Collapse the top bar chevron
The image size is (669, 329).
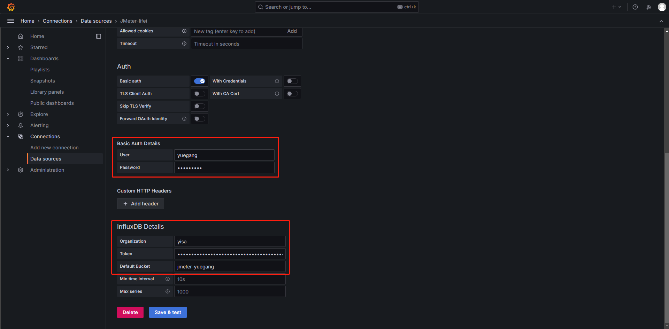pos(661,21)
